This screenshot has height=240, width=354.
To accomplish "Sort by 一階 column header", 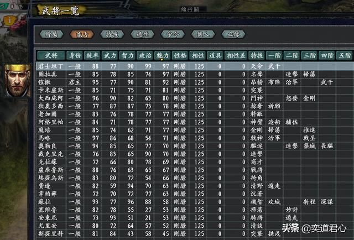I will (x=274, y=55).
